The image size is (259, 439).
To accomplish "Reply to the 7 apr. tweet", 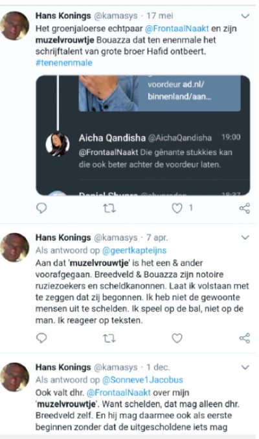I will point(41,338).
